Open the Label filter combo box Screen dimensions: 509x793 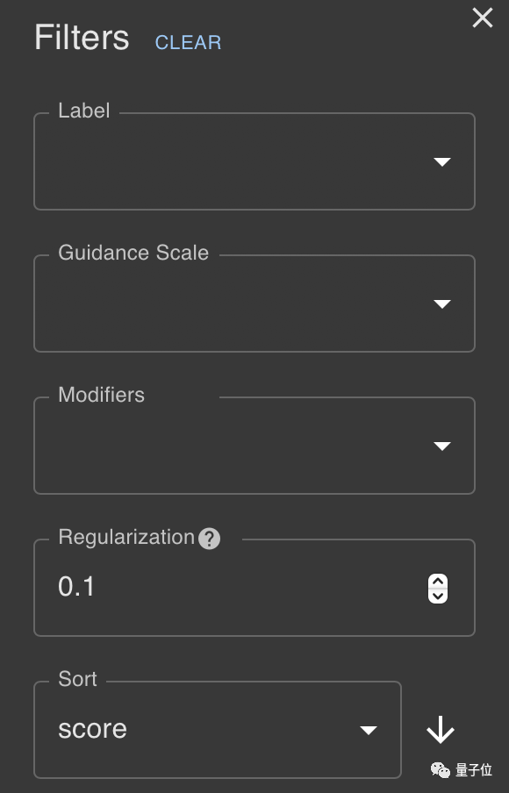tap(254, 161)
